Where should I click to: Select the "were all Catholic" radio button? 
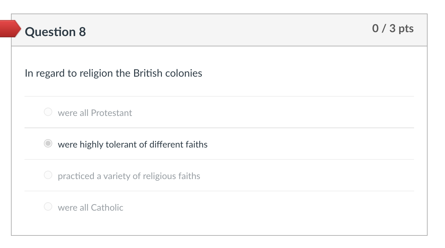pyautogui.click(x=48, y=207)
